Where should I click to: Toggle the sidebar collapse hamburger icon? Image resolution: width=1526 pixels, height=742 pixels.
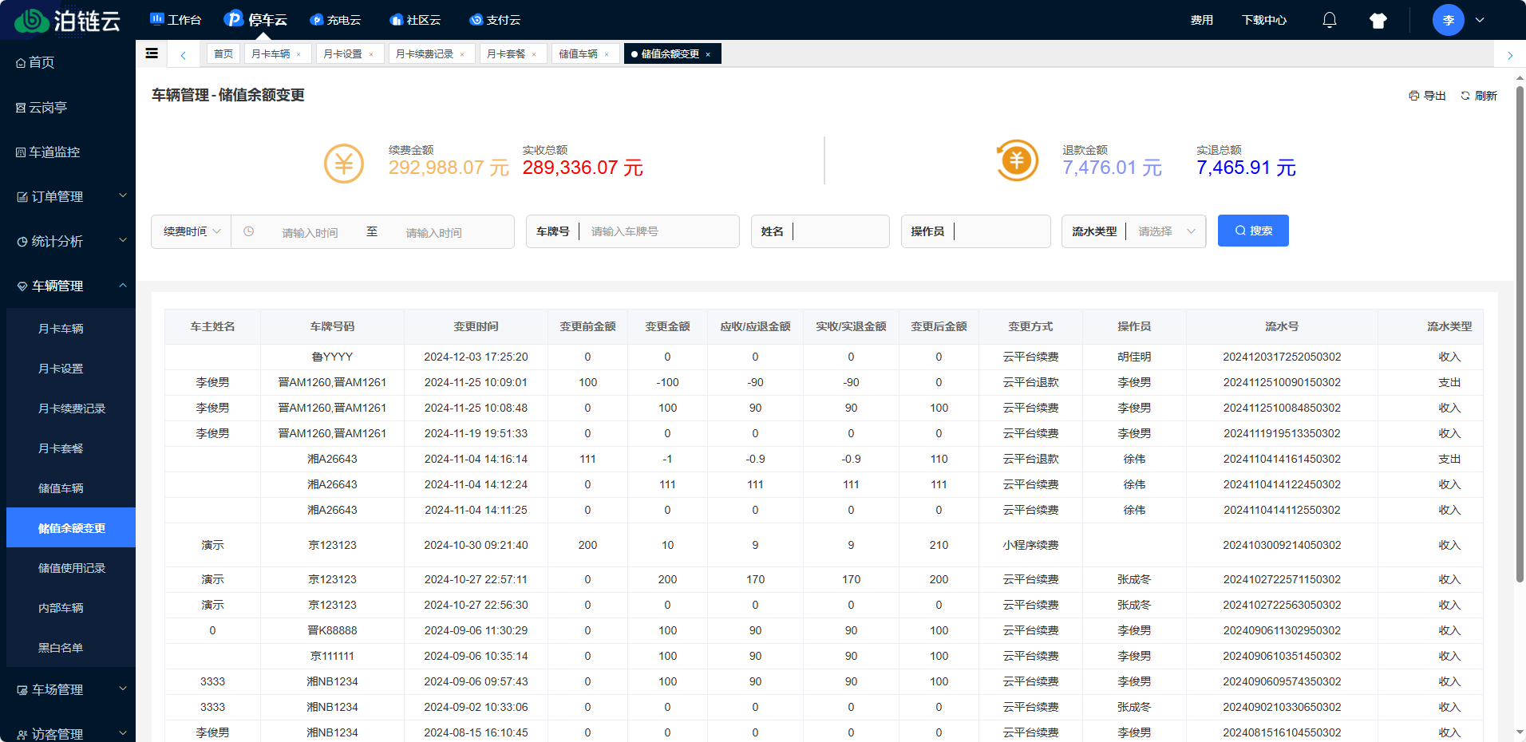(x=152, y=53)
